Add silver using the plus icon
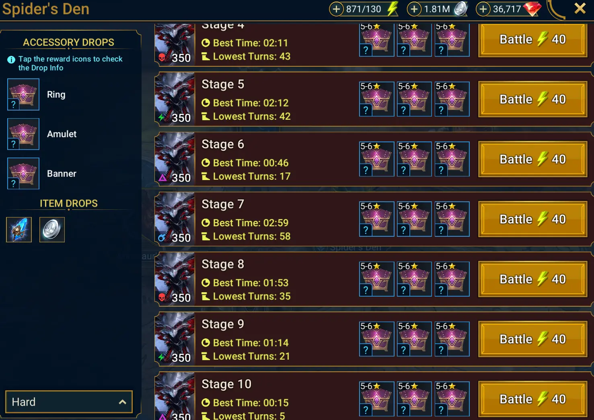594x420 pixels. (414, 9)
